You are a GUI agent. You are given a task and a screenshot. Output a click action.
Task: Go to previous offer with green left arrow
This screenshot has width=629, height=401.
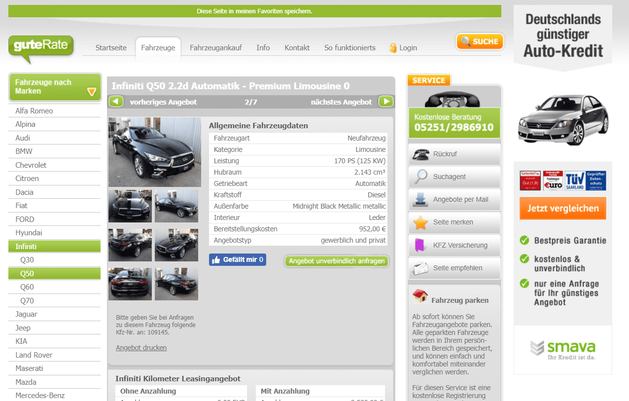(x=116, y=102)
